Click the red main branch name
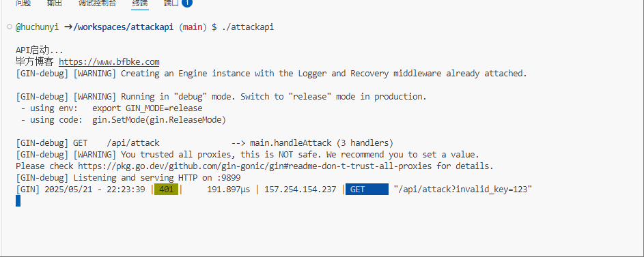This screenshot has height=257, width=644. pyautogui.click(x=193, y=27)
